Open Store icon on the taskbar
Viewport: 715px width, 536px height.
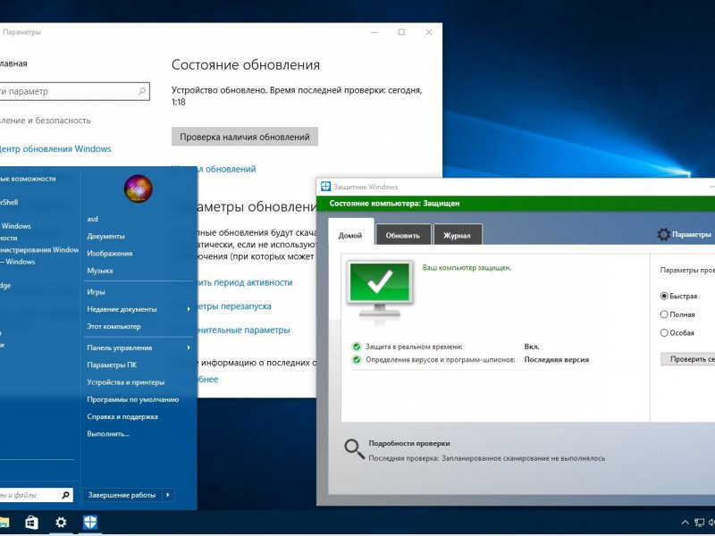point(31,523)
